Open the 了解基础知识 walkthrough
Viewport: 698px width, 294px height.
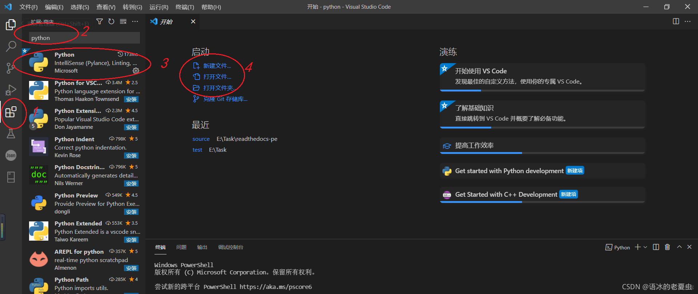coord(542,114)
